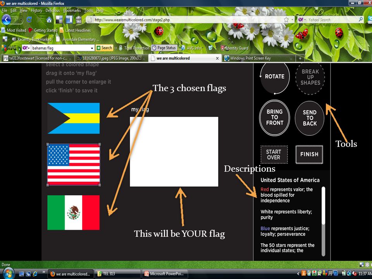372x279 pixels.
Task: Select the Bahamas flag
Action: [x=74, y=118]
